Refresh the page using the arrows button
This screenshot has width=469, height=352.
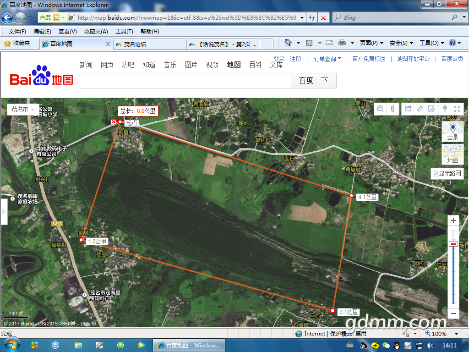point(311,18)
